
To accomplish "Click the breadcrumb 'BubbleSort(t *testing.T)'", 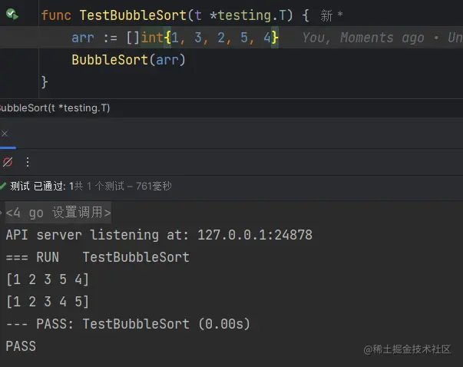I will [55, 108].
